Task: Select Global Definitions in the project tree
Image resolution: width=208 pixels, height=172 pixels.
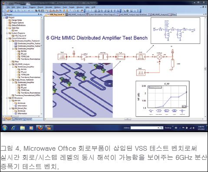Action: (x=19, y=25)
